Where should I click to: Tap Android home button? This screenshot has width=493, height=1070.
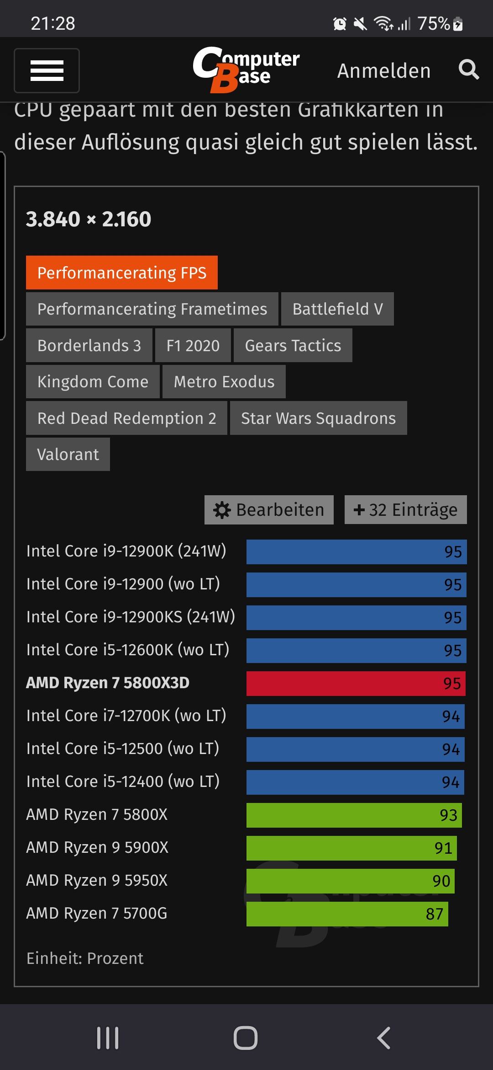[x=246, y=1038]
